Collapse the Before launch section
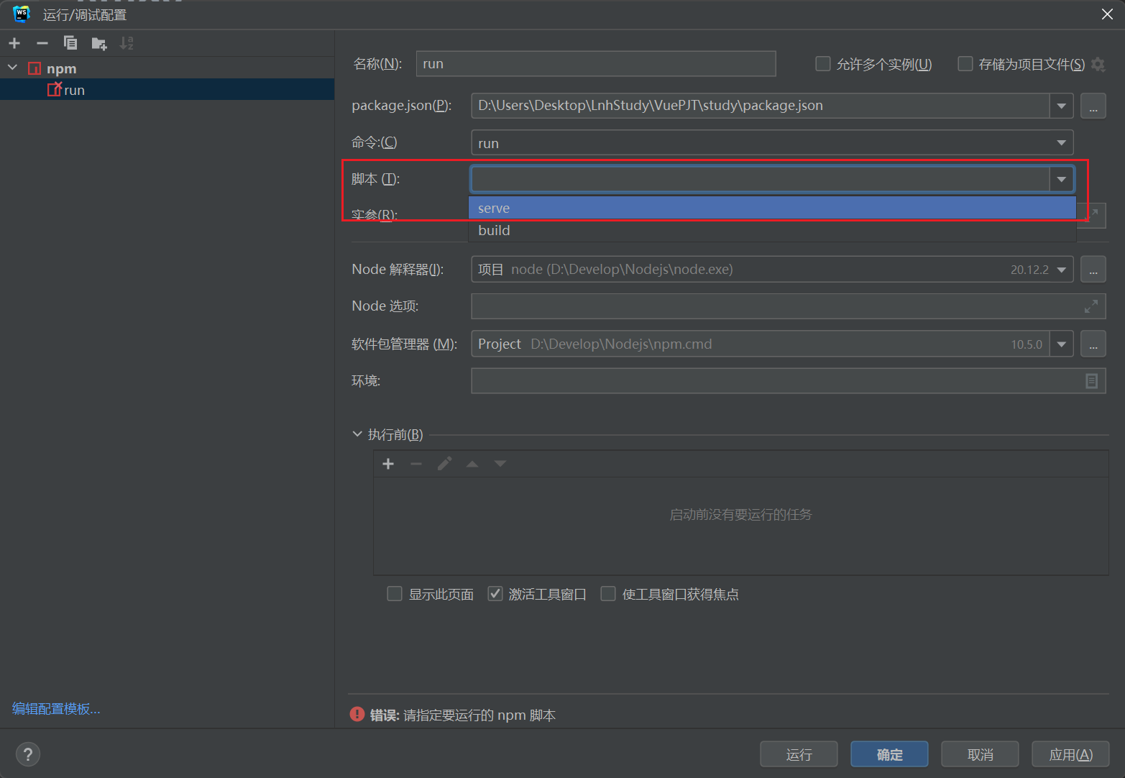 click(357, 434)
